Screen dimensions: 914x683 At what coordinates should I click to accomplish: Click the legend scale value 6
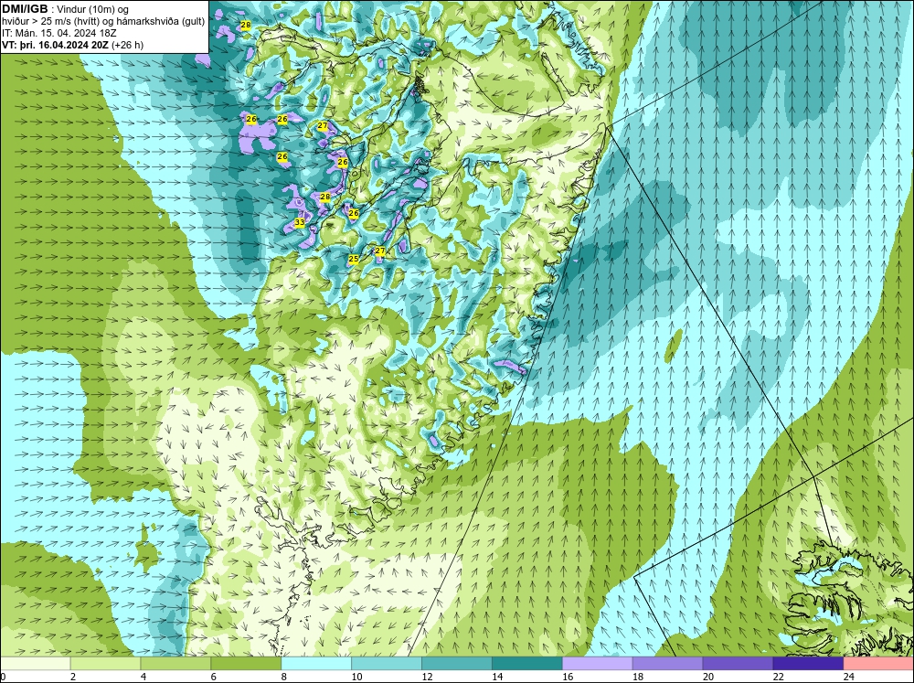click(x=213, y=677)
